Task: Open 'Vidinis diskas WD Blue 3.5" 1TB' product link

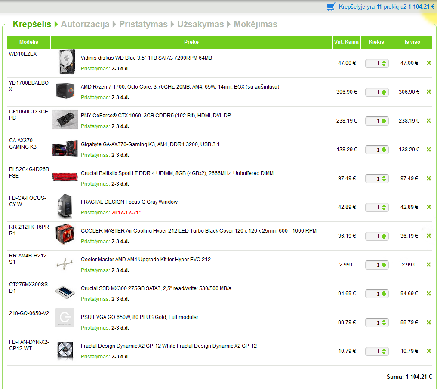Action: tap(146, 58)
